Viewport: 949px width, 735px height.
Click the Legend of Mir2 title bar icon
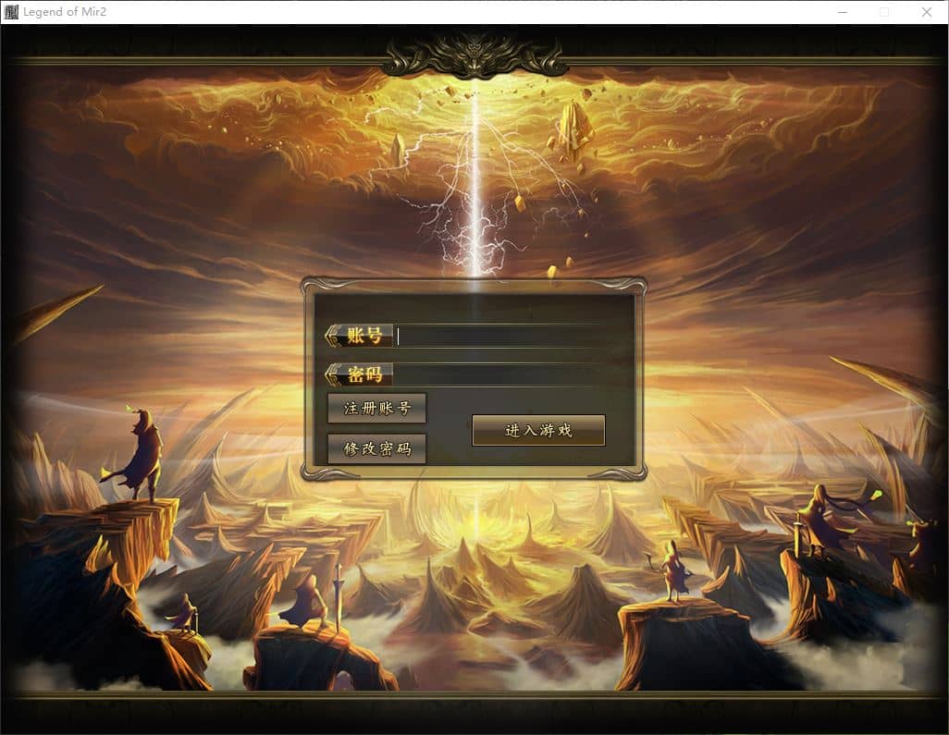(11, 11)
